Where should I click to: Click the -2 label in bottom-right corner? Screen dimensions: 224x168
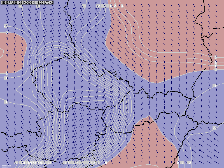[x=189, y=163]
